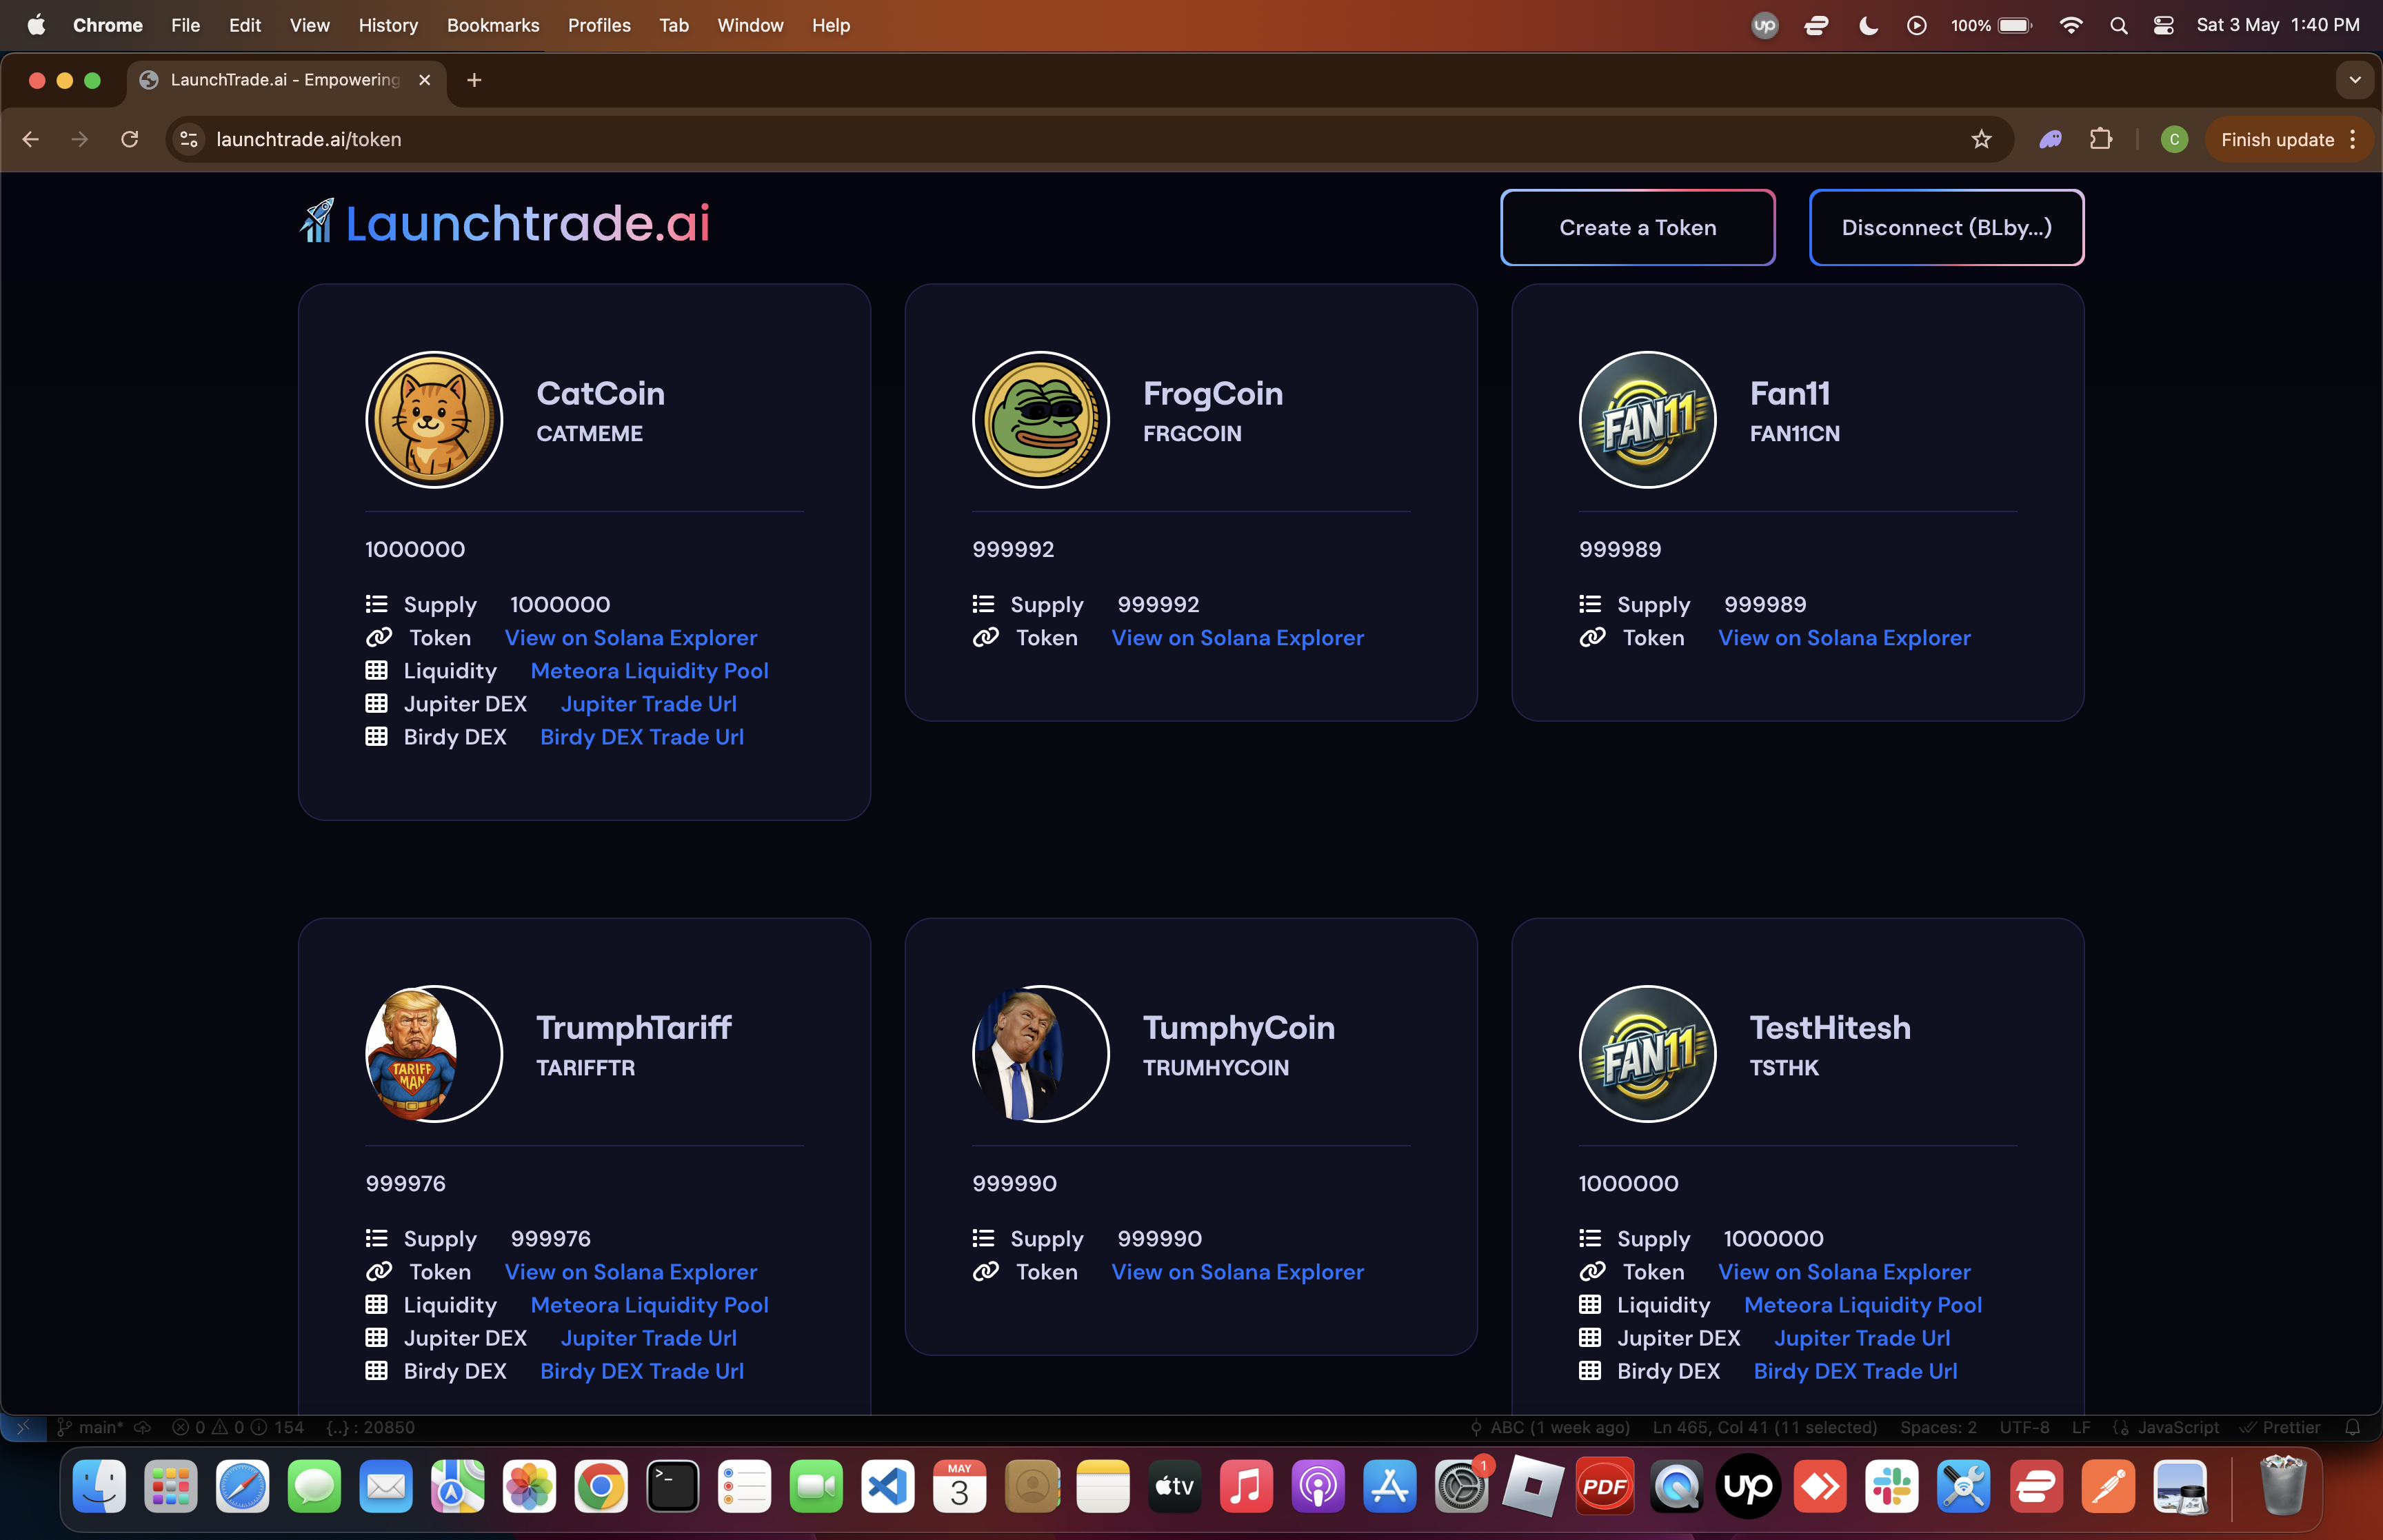Click Disconnect (BLby...) wallet button

1946,228
